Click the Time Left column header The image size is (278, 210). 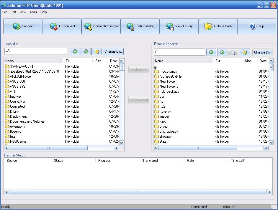250,161
